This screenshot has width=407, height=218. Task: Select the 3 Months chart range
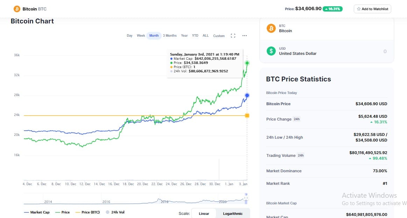point(170,36)
